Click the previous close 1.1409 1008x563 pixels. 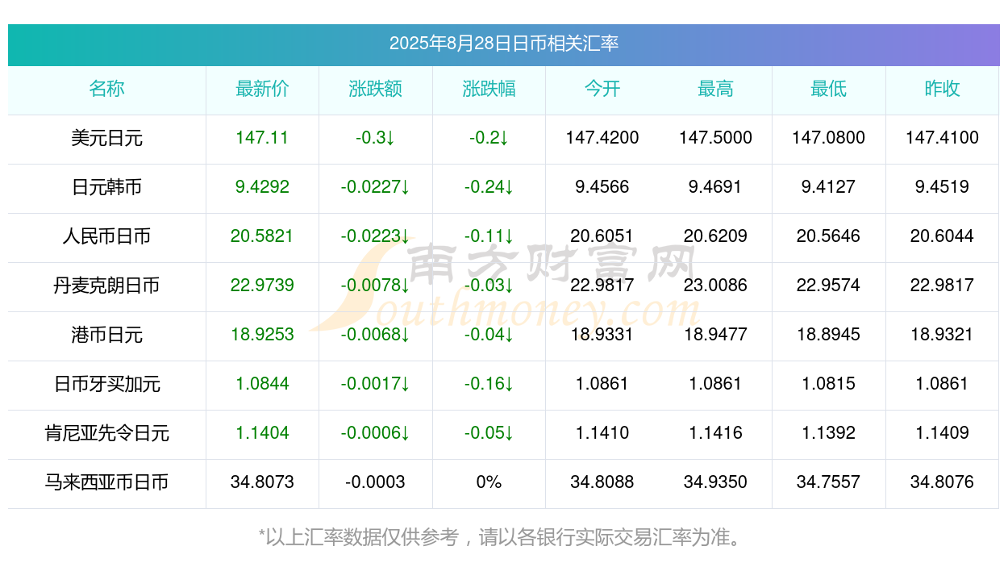[x=942, y=433]
